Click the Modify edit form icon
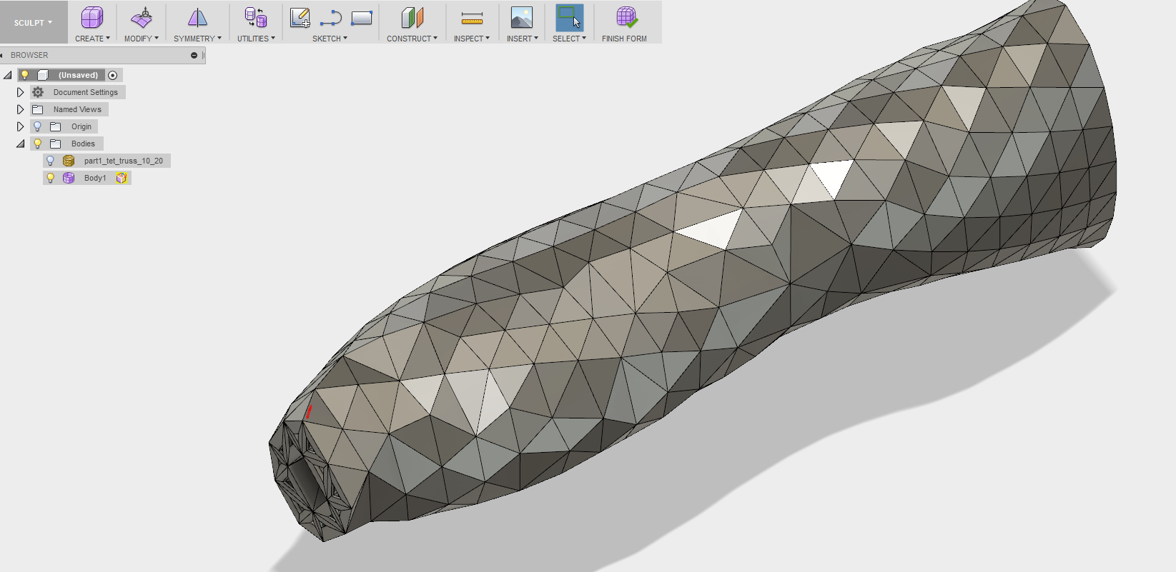The image size is (1176, 572). pyautogui.click(x=142, y=18)
